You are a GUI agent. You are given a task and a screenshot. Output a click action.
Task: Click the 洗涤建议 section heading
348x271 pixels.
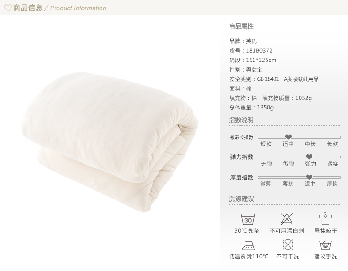pos(241,199)
